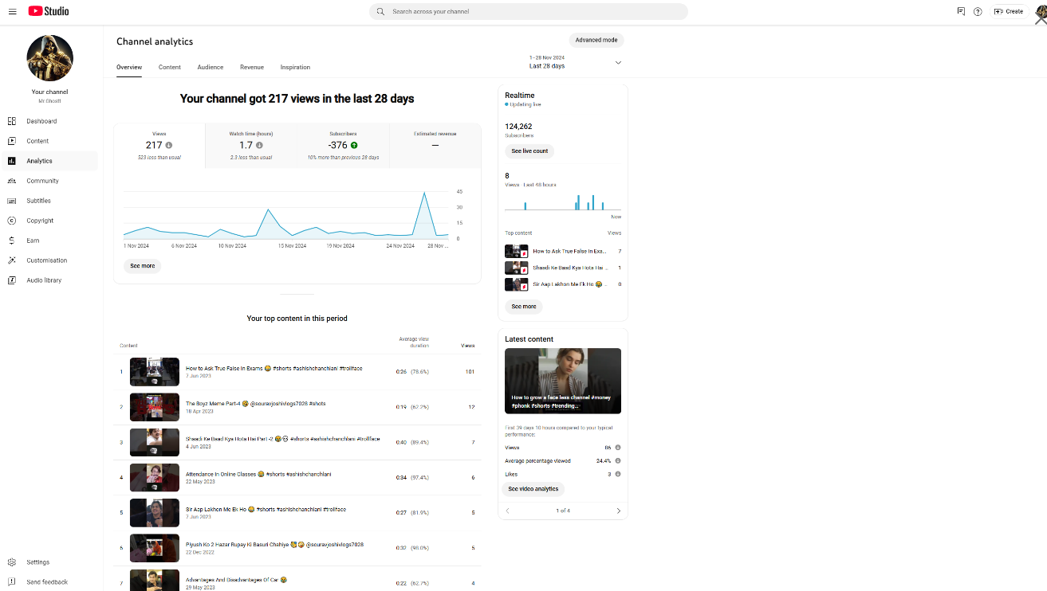Open the Help question mark icon

coord(978,11)
